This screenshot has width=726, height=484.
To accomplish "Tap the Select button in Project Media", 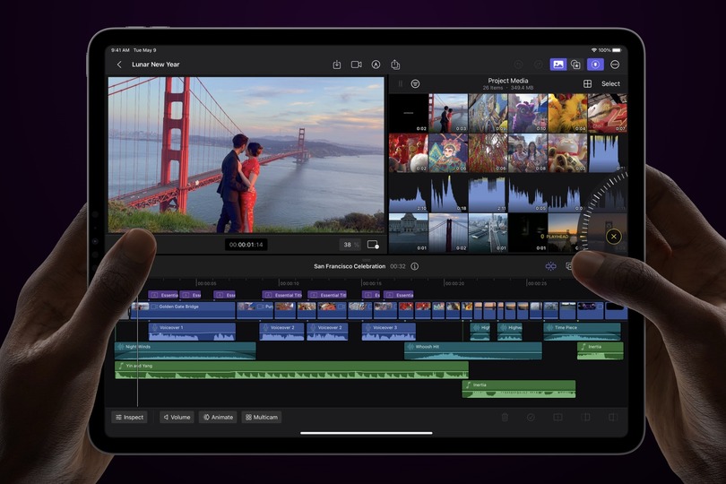I will pos(610,84).
